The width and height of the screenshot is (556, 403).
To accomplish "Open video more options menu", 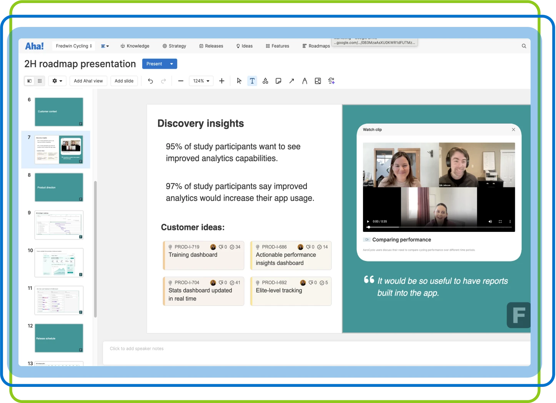I will tap(510, 221).
